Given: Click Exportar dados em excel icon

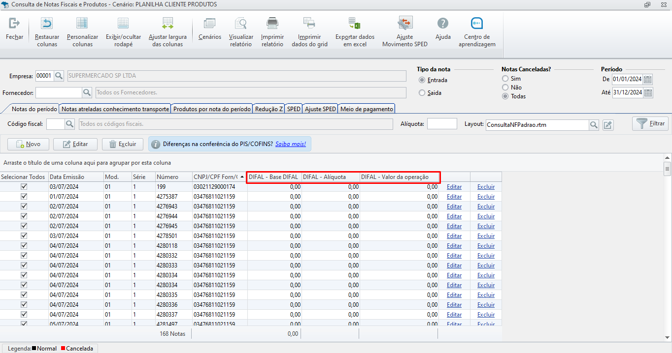Looking at the screenshot, I should (x=355, y=24).
